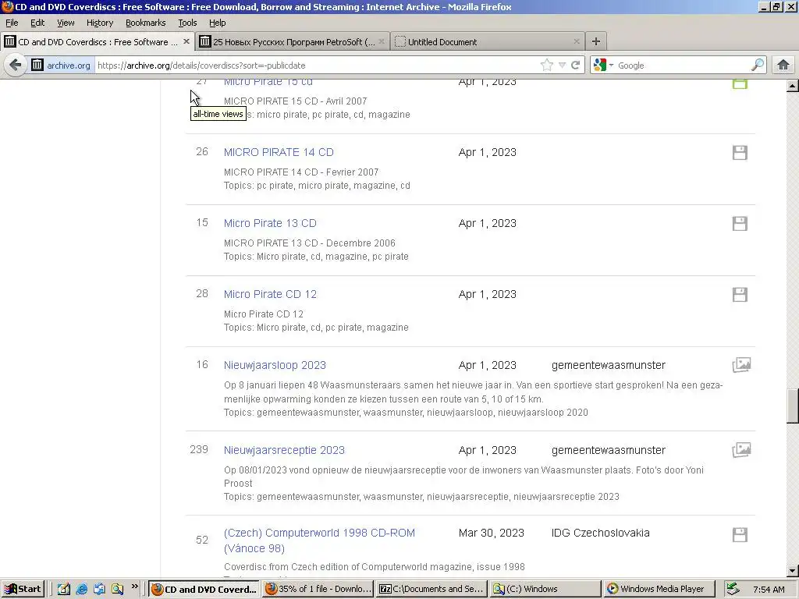Open the History menu
The width and height of the screenshot is (799, 599).
(x=100, y=23)
